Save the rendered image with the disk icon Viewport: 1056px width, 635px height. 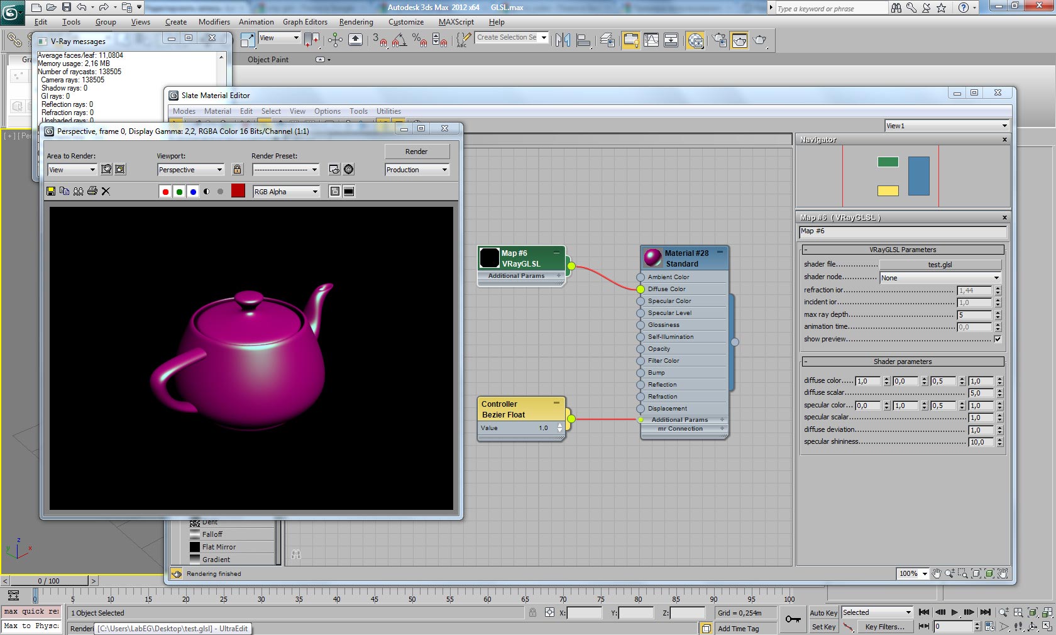(51, 191)
